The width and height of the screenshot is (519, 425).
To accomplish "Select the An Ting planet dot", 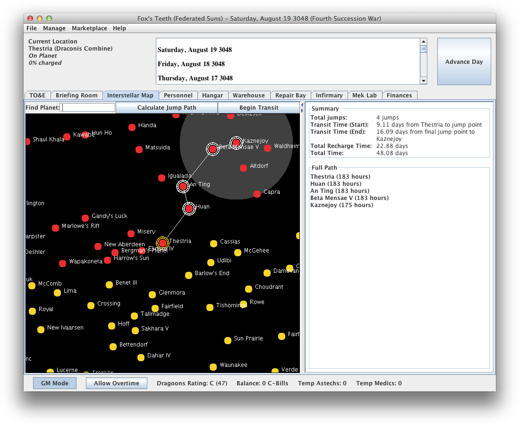I will [x=183, y=186].
